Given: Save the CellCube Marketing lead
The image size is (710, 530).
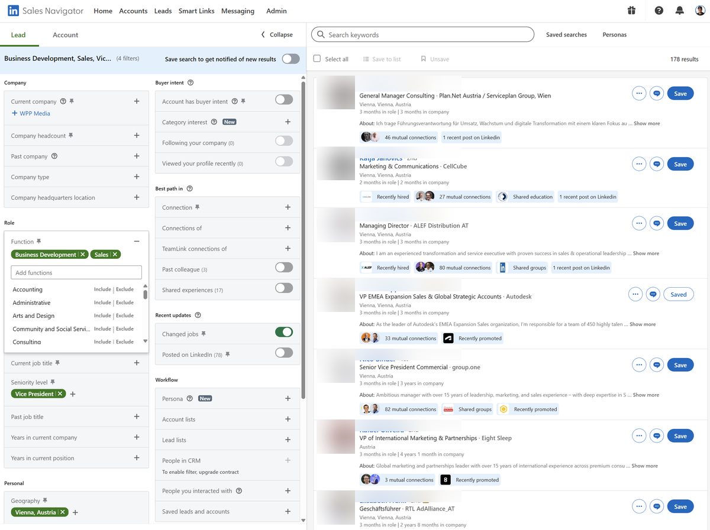Looking at the screenshot, I should (x=680, y=164).
